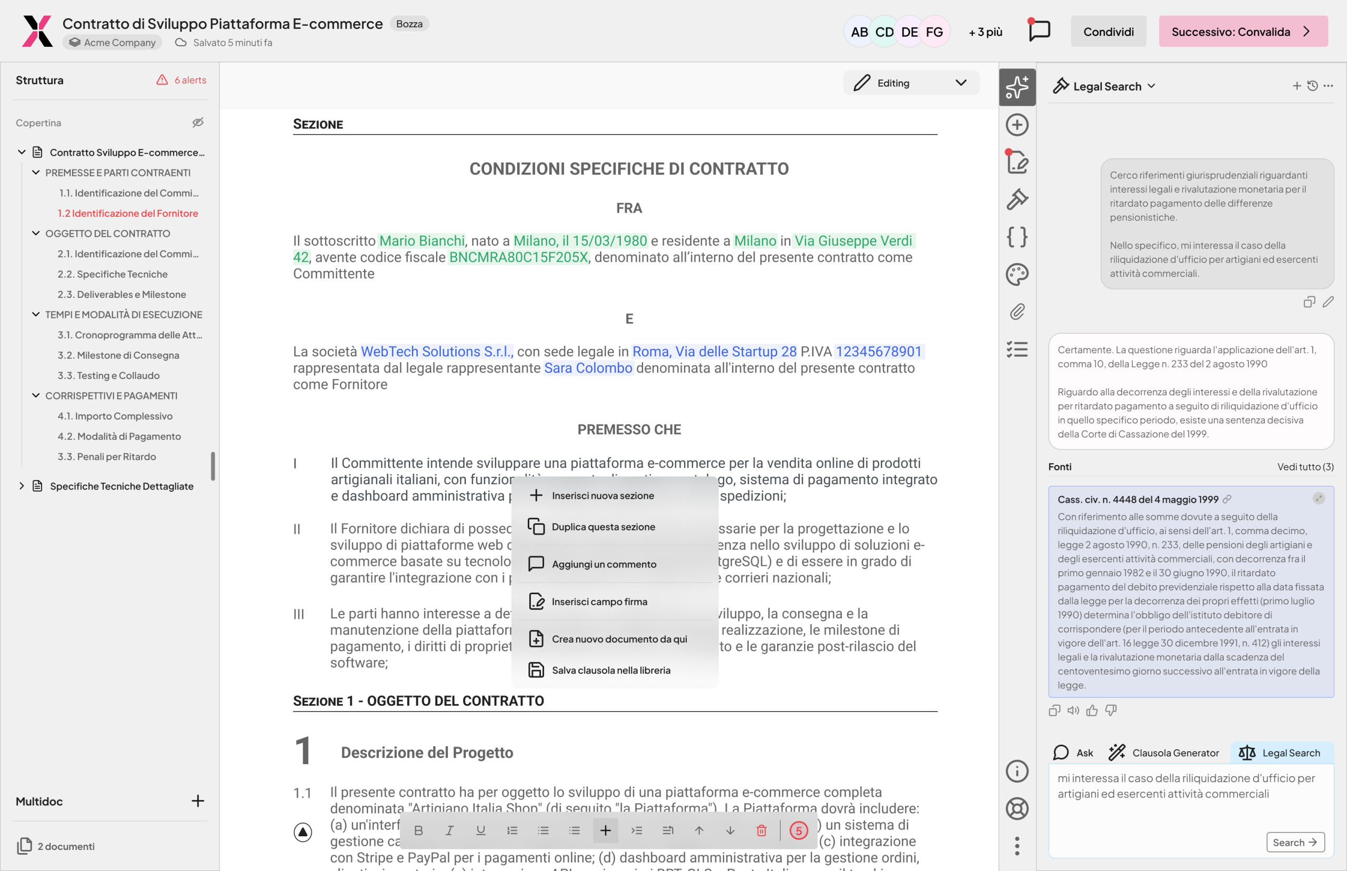1347x871 pixels.
Task: Open the comment count badge showing 5
Action: pos(799,830)
